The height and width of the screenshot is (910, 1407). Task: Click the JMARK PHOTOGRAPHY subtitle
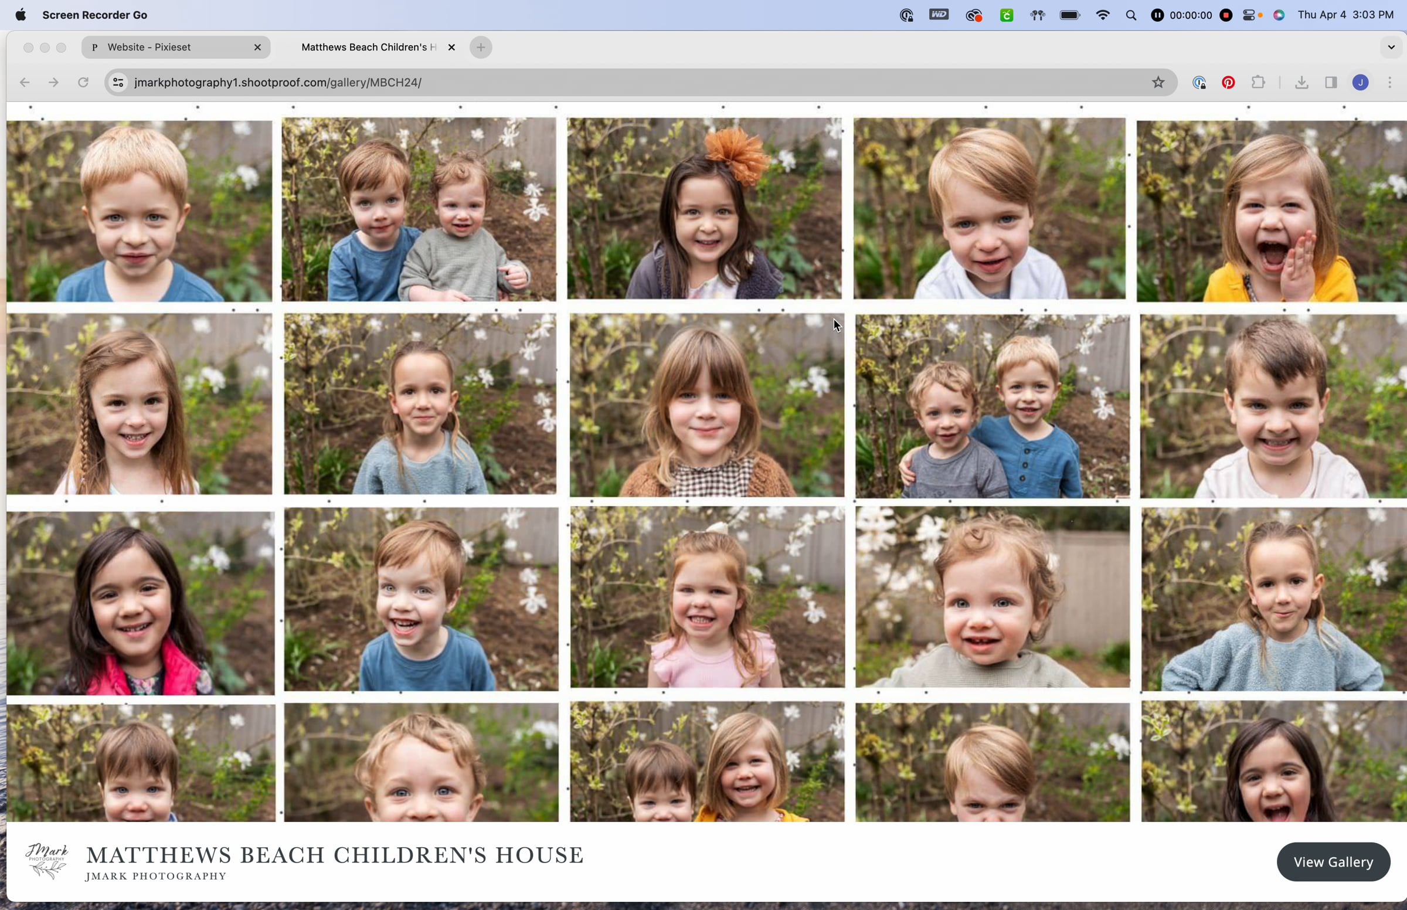pyautogui.click(x=156, y=876)
